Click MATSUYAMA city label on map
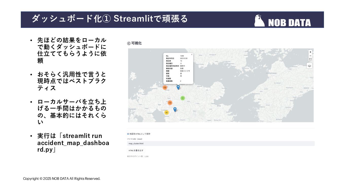 coord(271,73)
